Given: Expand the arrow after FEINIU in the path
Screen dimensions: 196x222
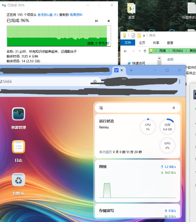Looking at the screenshot, I should click(x=186, y=51).
